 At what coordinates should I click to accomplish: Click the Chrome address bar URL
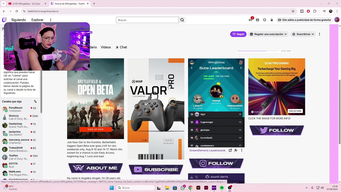tap(43, 11)
